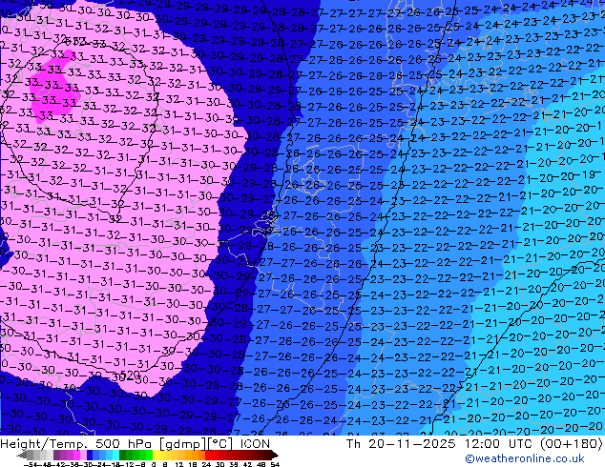Click the bright magenta coldest area on map
Image resolution: width=605 pixels, height=467 pixels.
(54, 87)
